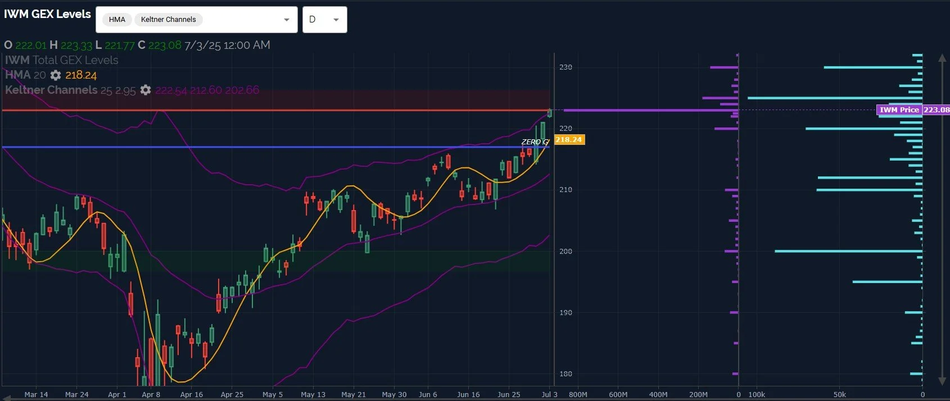This screenshot has width=950, height=401.
Task: Click the Jul 3 date axis label
Action: pyautogui.click(x=549, y=395)
